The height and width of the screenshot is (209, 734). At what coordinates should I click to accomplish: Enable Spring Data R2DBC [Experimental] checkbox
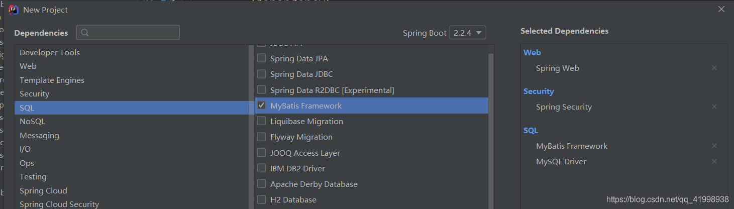tap(261, 90)
